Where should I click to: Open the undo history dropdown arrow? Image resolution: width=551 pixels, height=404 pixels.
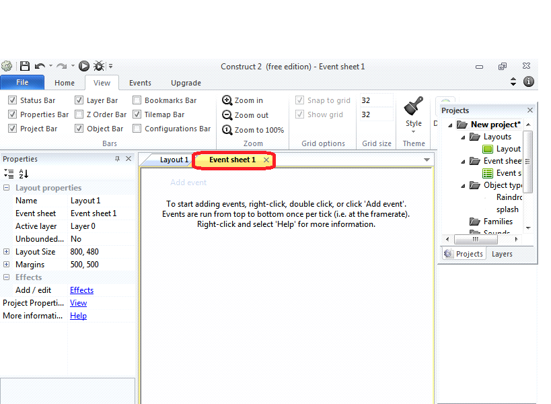pyautogui.click(x=50, y=66)
